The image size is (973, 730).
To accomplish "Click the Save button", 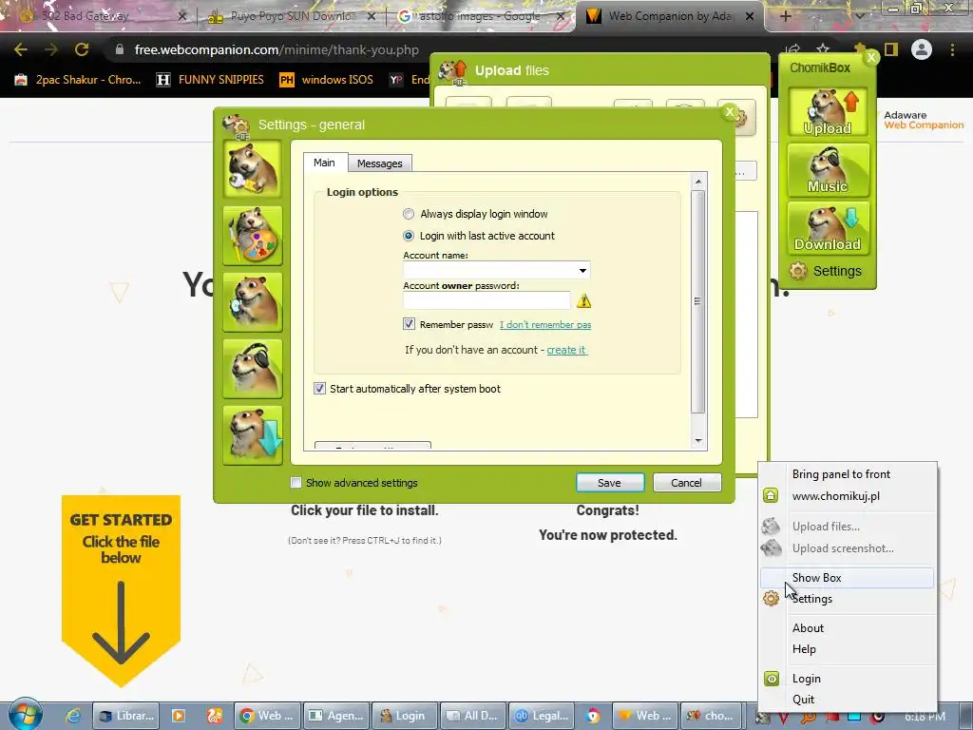I will [609, 482].
